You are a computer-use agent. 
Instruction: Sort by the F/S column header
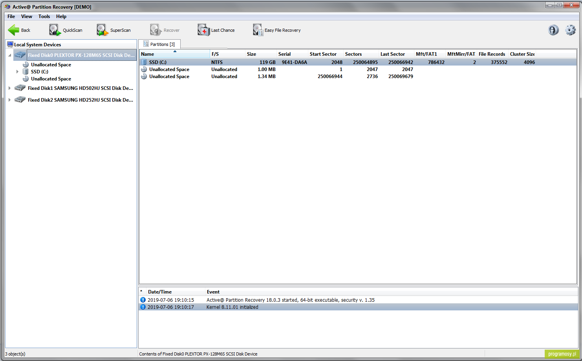pyautogui.click(x=228, y=54)
